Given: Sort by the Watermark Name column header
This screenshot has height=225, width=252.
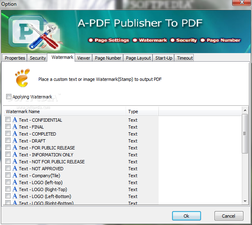Looking at the screenshot, I should pyautogui.click(x=64, y=111).
